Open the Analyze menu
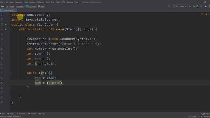 32,2
